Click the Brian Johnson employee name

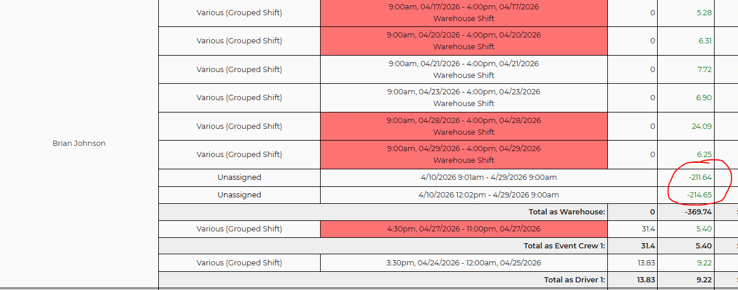pos(79,144)
